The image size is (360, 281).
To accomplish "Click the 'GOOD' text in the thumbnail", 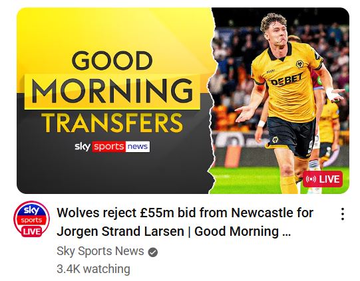I will (112, 60).
